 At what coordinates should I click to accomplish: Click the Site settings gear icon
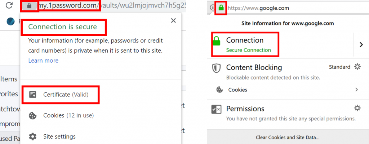point(33,136)
